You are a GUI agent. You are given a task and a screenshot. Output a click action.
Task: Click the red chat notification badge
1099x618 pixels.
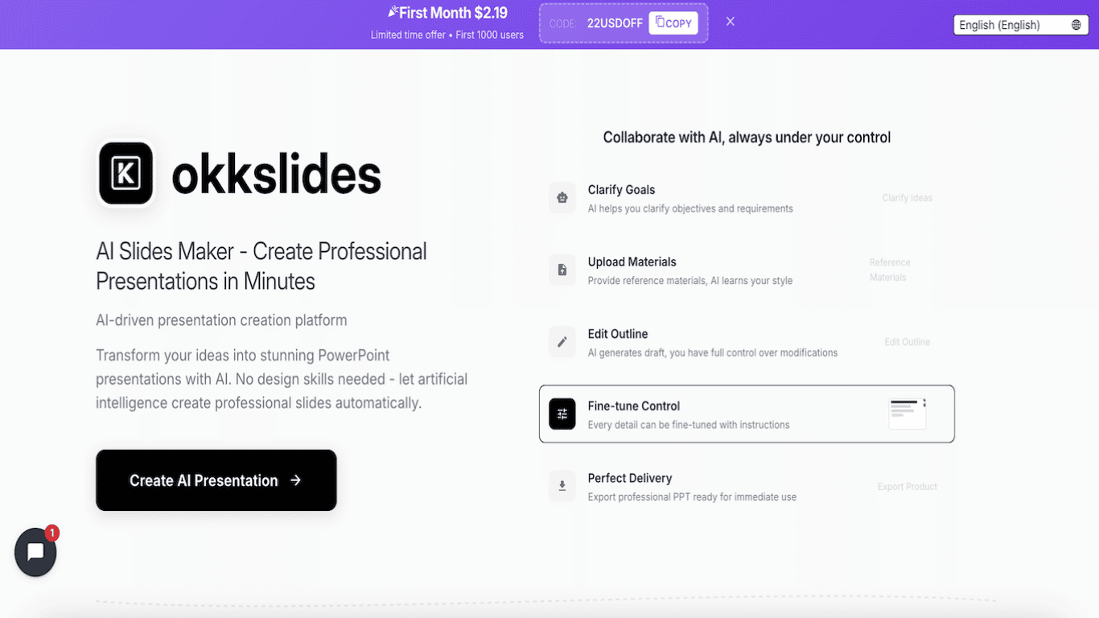[51, 533]
